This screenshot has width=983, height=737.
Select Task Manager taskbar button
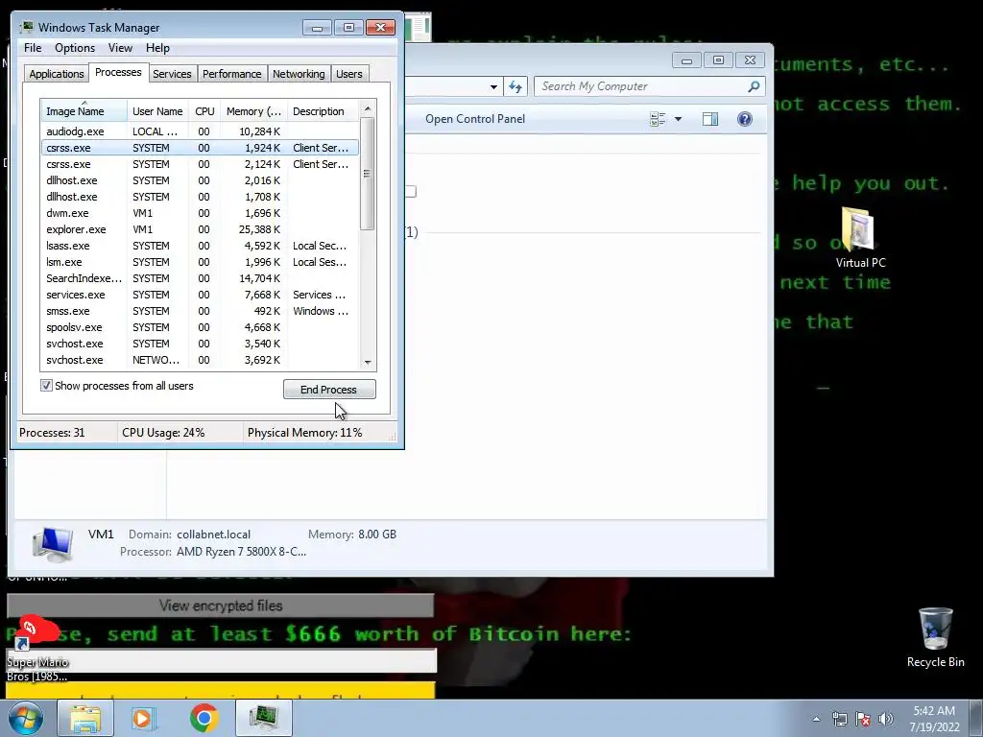[x=263, y=718]
